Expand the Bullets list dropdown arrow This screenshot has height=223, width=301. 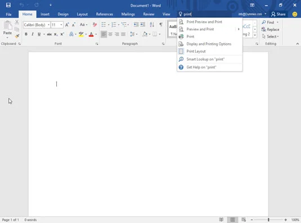coord(109,25)
